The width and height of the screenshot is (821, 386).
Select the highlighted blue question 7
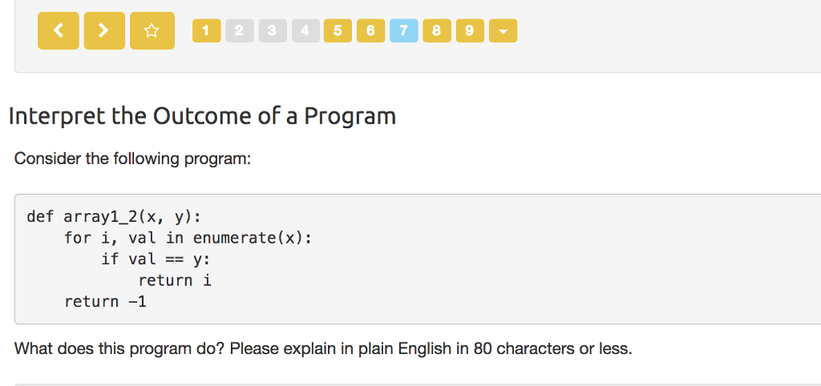(x=402, y=31)
